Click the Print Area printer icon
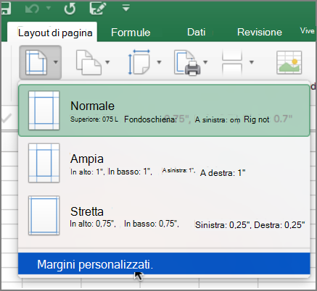Image resolution: width=317 pixels, height=291 pixels. pos(187,63)
